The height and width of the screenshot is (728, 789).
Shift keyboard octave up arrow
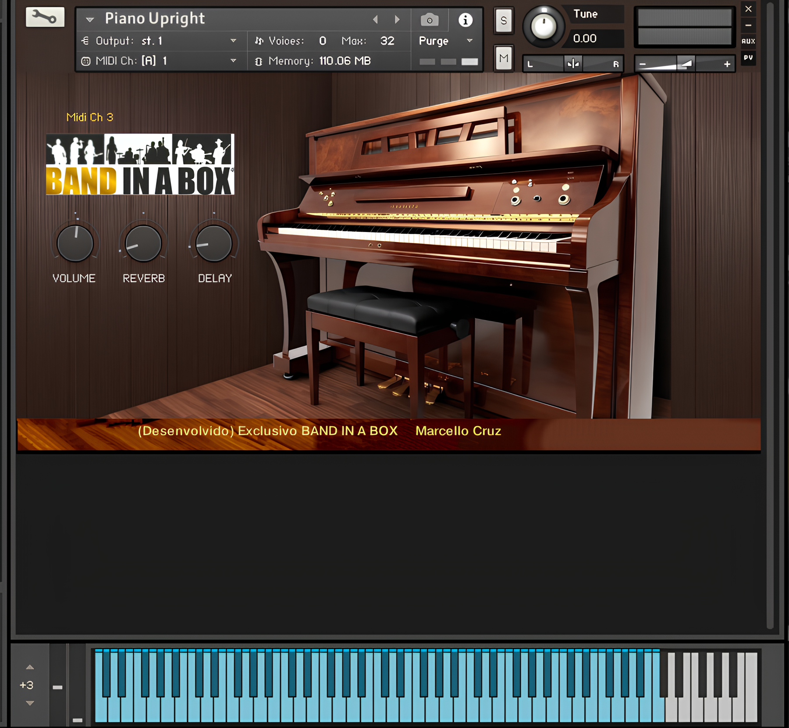tap(30, 667)
